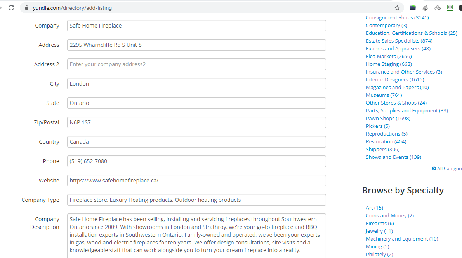Bookmark this page with the star icon
Screen dimensions: 462x258
pyautogui.click(x=397, y=8)
